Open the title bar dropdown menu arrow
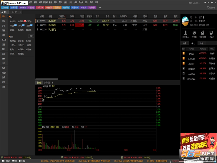Viewport: 217px width, 163px height. (205, 2)
